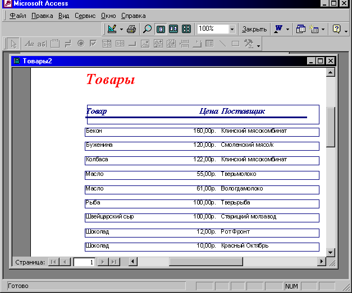Click the Поставщик column header
This screenshot has height=293, width=352.
pos(243,111)
